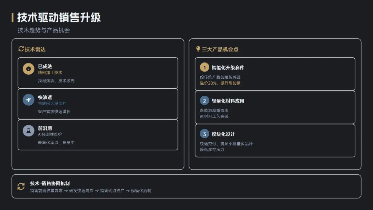
Task: Select the 轻量化材料应用 card title
Action: (228, 101)
